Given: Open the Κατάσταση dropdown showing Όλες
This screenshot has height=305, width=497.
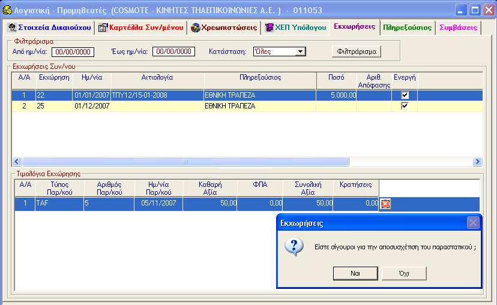Looking at the screenshot, I should click(300, 52).
